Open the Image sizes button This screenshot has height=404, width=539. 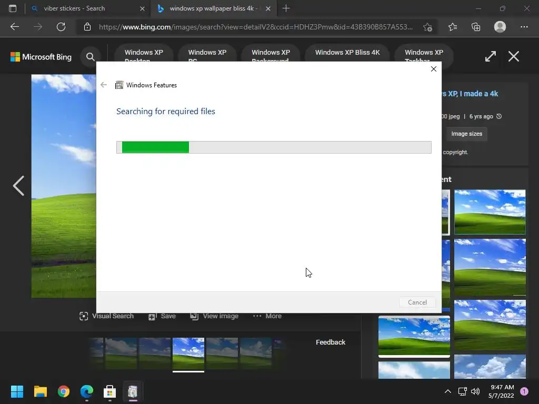[466, 134]
